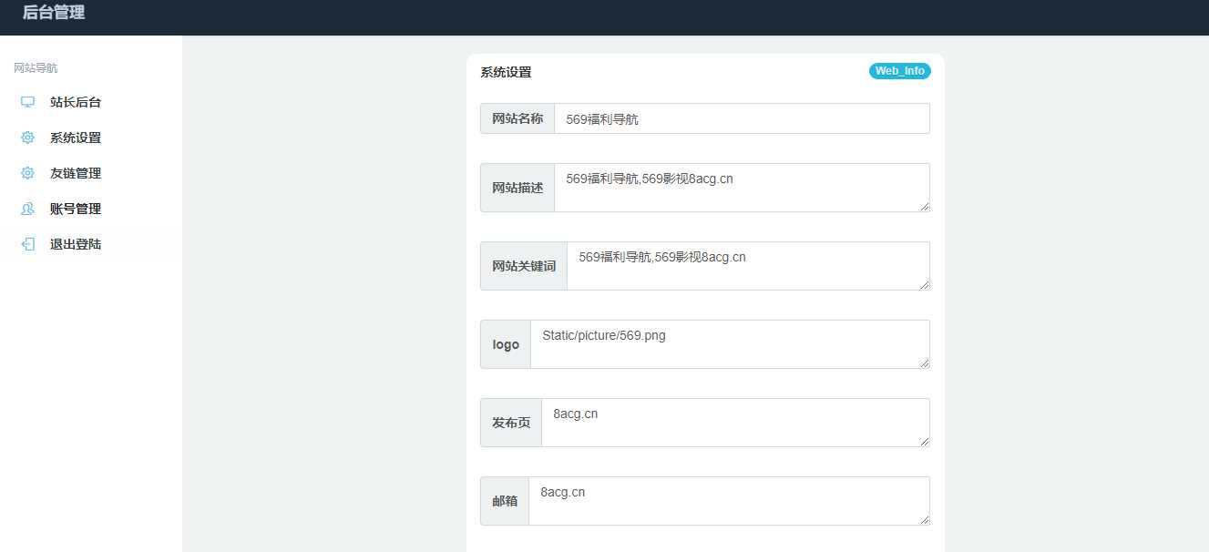Screen dimensions: 1209x552
Task: Click the blue Web_info badge
Action: coord(899,70)
